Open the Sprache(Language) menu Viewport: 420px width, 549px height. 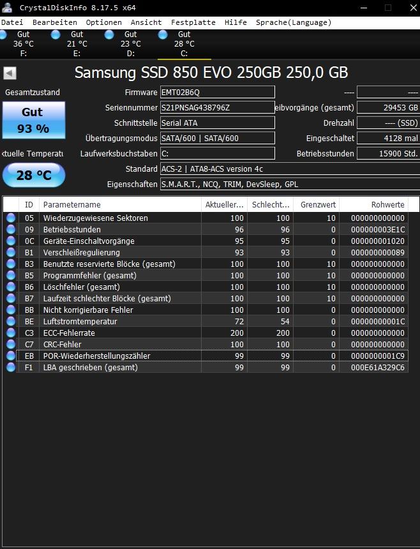(294, 22)
